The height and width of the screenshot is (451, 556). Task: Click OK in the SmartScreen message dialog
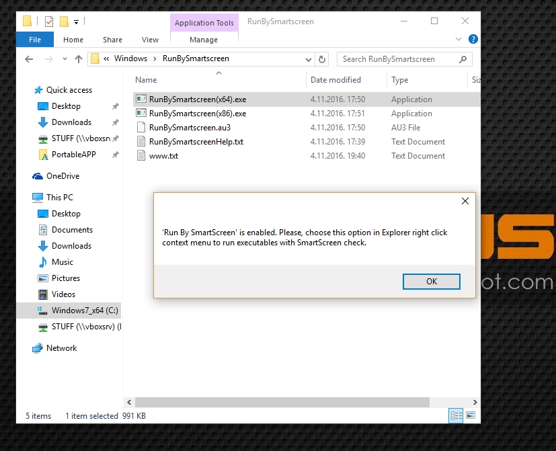(x=432, y=282)
